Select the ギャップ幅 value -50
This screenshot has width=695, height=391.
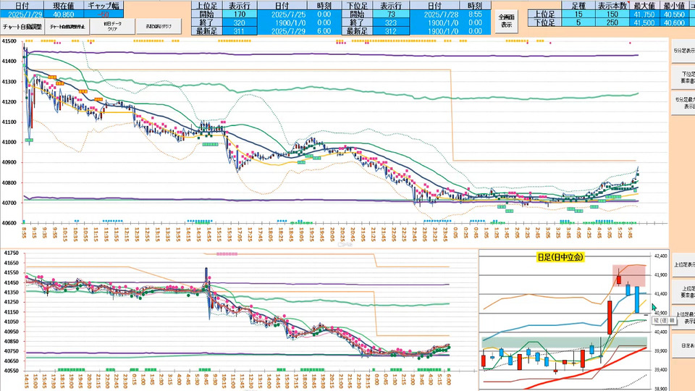click(103, 14)
